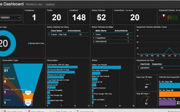Viewport: 180px width, 112px height.
Task: Click the Insp Last 30 days gauge
Action: click(146, 82)
